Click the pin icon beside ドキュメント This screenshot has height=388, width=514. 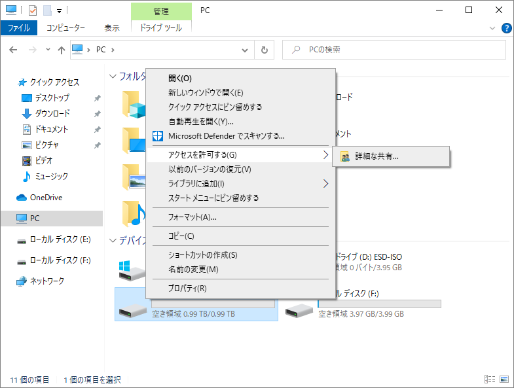point(98,130)
